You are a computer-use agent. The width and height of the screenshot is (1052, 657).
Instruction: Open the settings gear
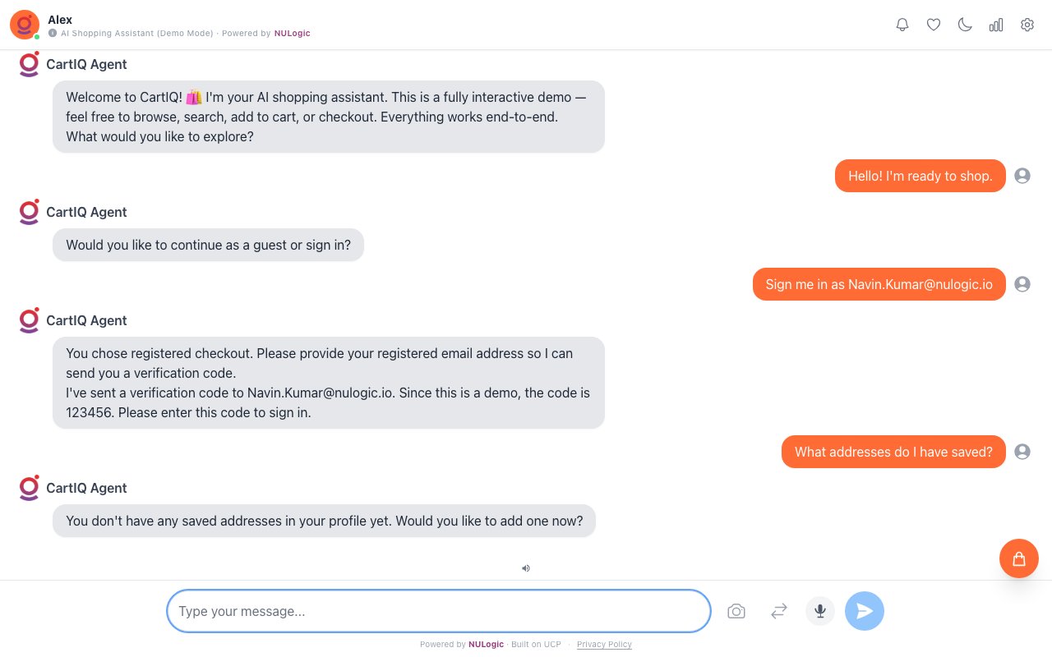(1027, 25)
